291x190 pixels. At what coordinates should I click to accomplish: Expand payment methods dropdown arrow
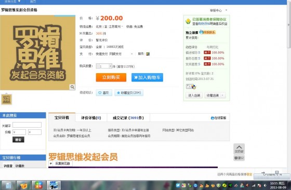132,54
